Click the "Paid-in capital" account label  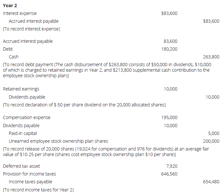click(23, 133)
